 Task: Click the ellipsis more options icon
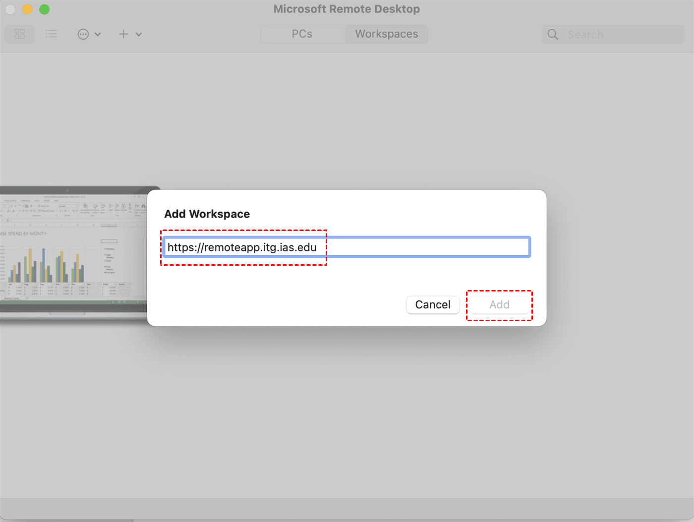(83, 34)
